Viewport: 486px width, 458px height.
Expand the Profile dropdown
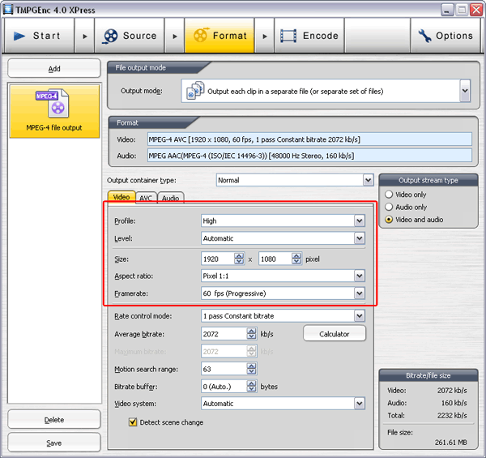click(x=359, y=220)
